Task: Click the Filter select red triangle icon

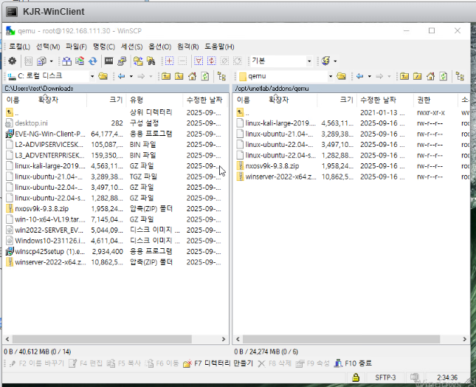Action: pos(199,61)
